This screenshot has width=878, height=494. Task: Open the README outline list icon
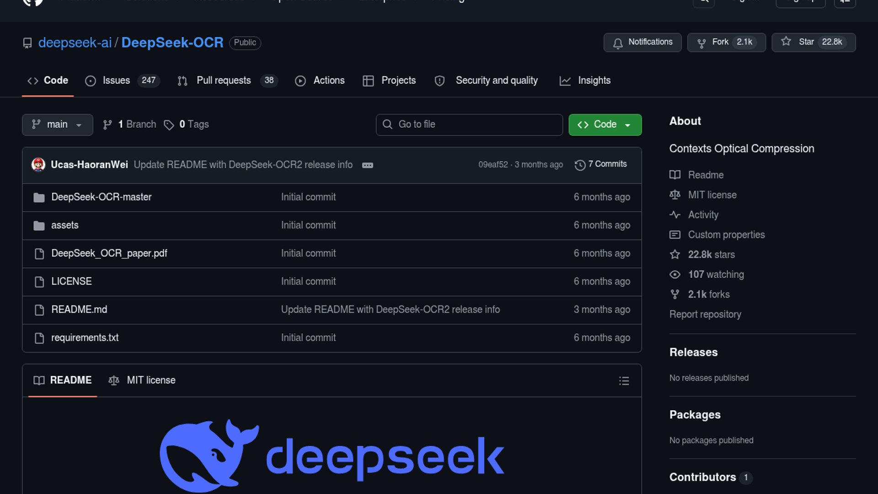tap(624, 381)
